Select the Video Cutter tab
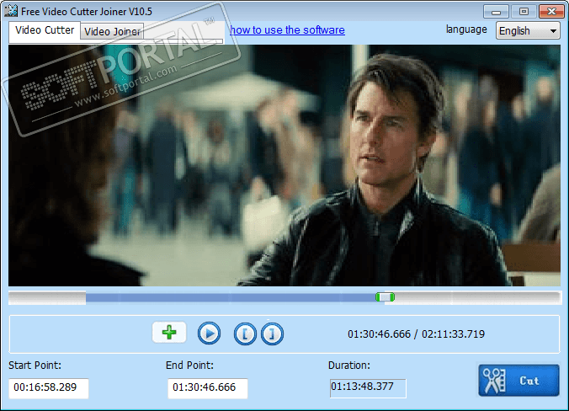 tap(45, 30)
